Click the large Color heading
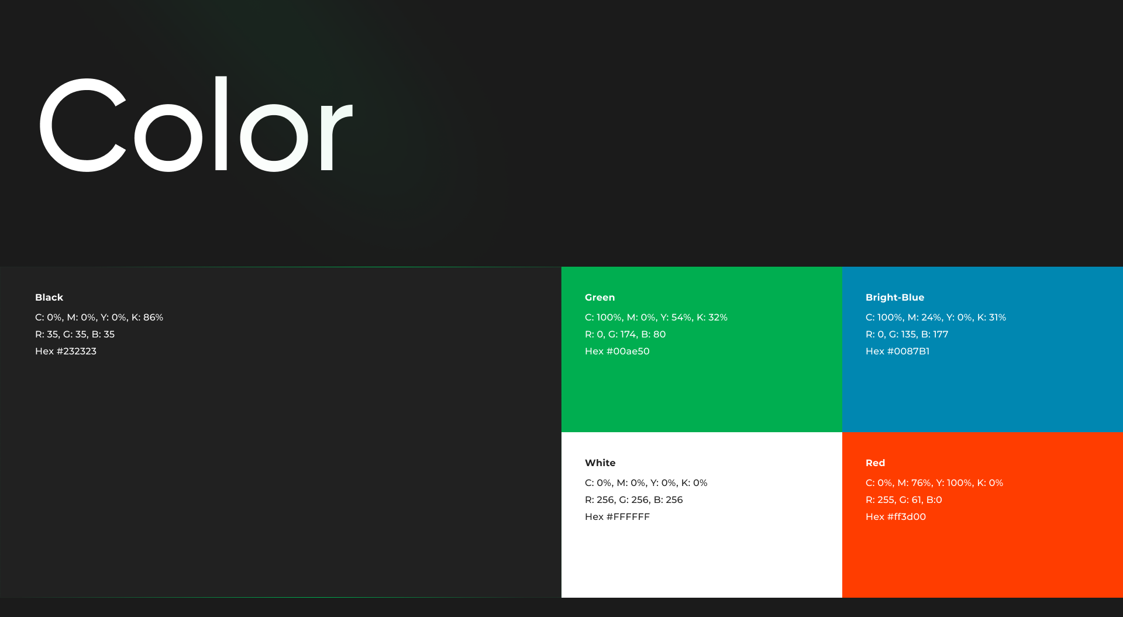Screen dimensions: 1123x617 coord(196,125)
